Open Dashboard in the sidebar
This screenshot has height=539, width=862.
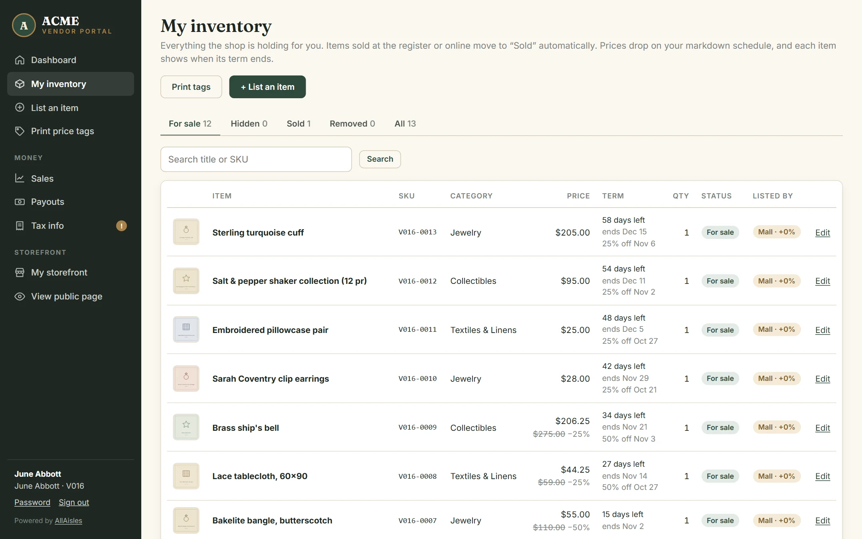coord(71,60)
